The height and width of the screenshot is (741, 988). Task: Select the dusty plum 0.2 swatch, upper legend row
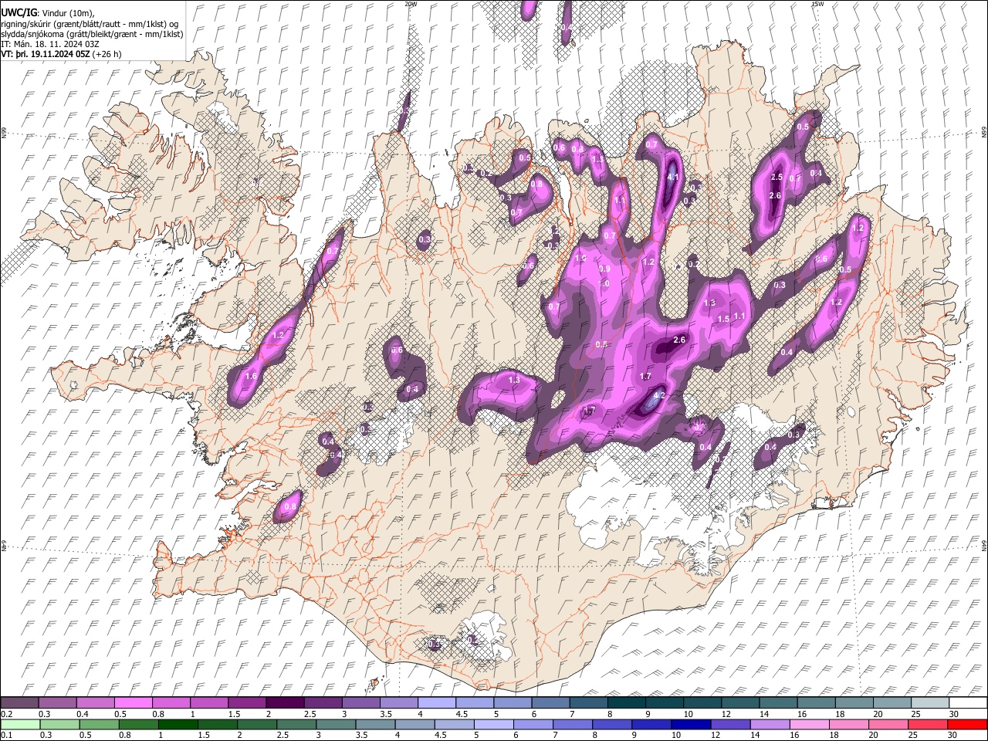[x=19, y=702]
